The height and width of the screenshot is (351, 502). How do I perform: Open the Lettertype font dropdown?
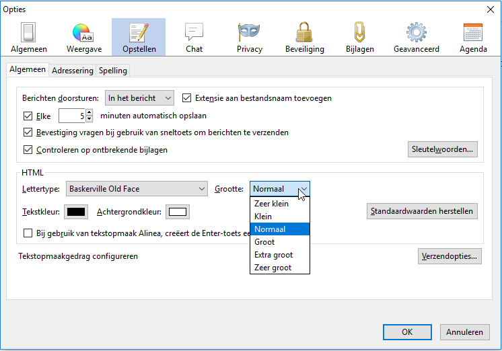tap(136, 189)
